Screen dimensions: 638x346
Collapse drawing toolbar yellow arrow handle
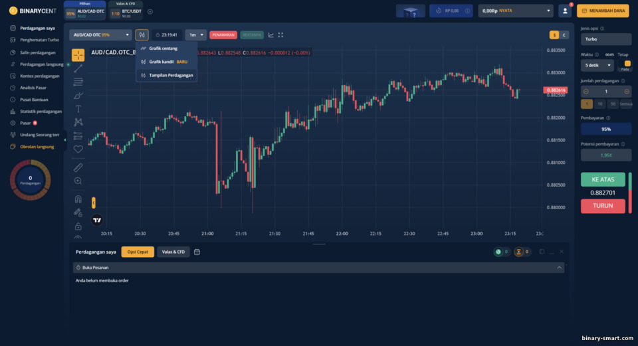[94, 203]
